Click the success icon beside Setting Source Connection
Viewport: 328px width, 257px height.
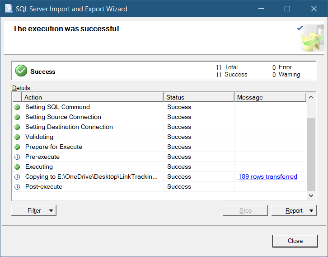(x=17, y=117)
